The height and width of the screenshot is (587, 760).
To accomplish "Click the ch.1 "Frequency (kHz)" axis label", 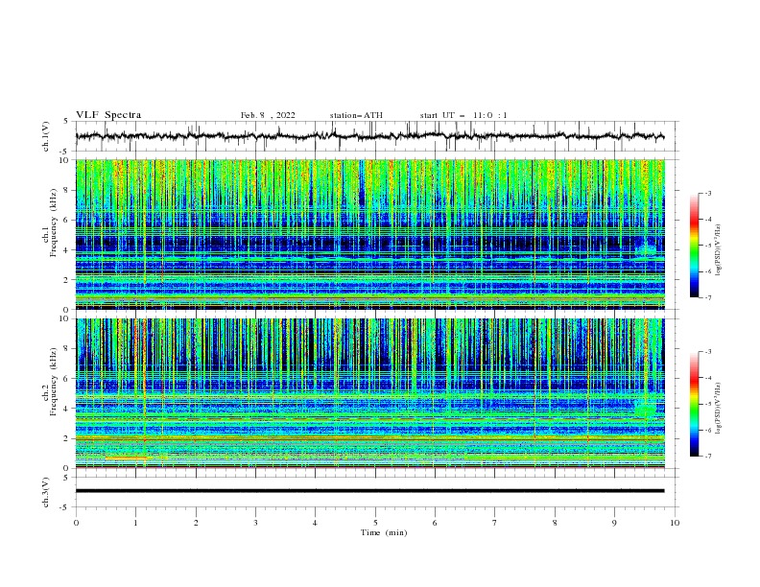I will coord(55,223).
